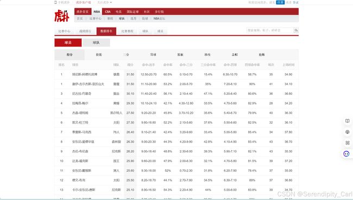
Task: Open player 拉梅洛-鲍尔
Action: click(80, 104)
